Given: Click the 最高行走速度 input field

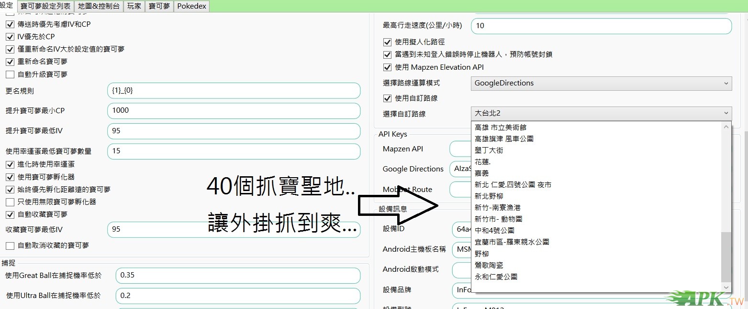Looking at the screenshot, I should pos(601,26).
